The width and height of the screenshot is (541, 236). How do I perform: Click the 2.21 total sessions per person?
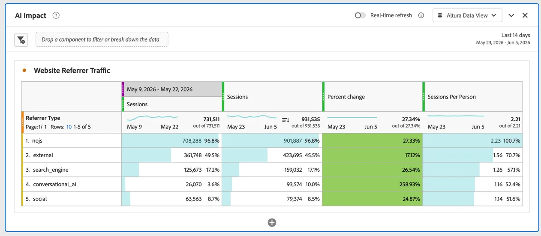[515, 119]
